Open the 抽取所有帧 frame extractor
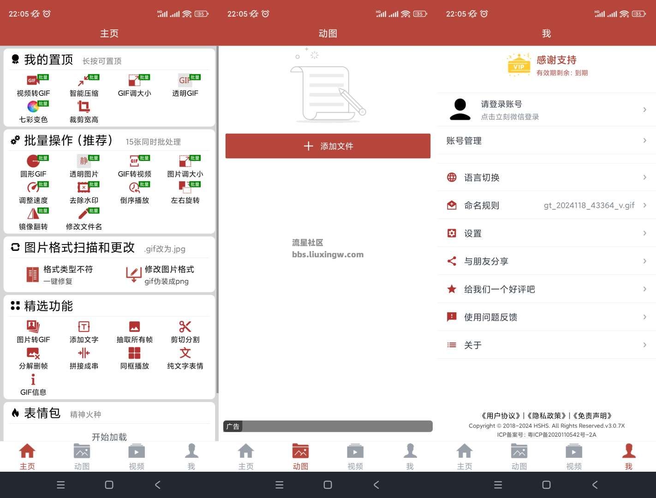This screenshot has width=656, height=498. 134,332
